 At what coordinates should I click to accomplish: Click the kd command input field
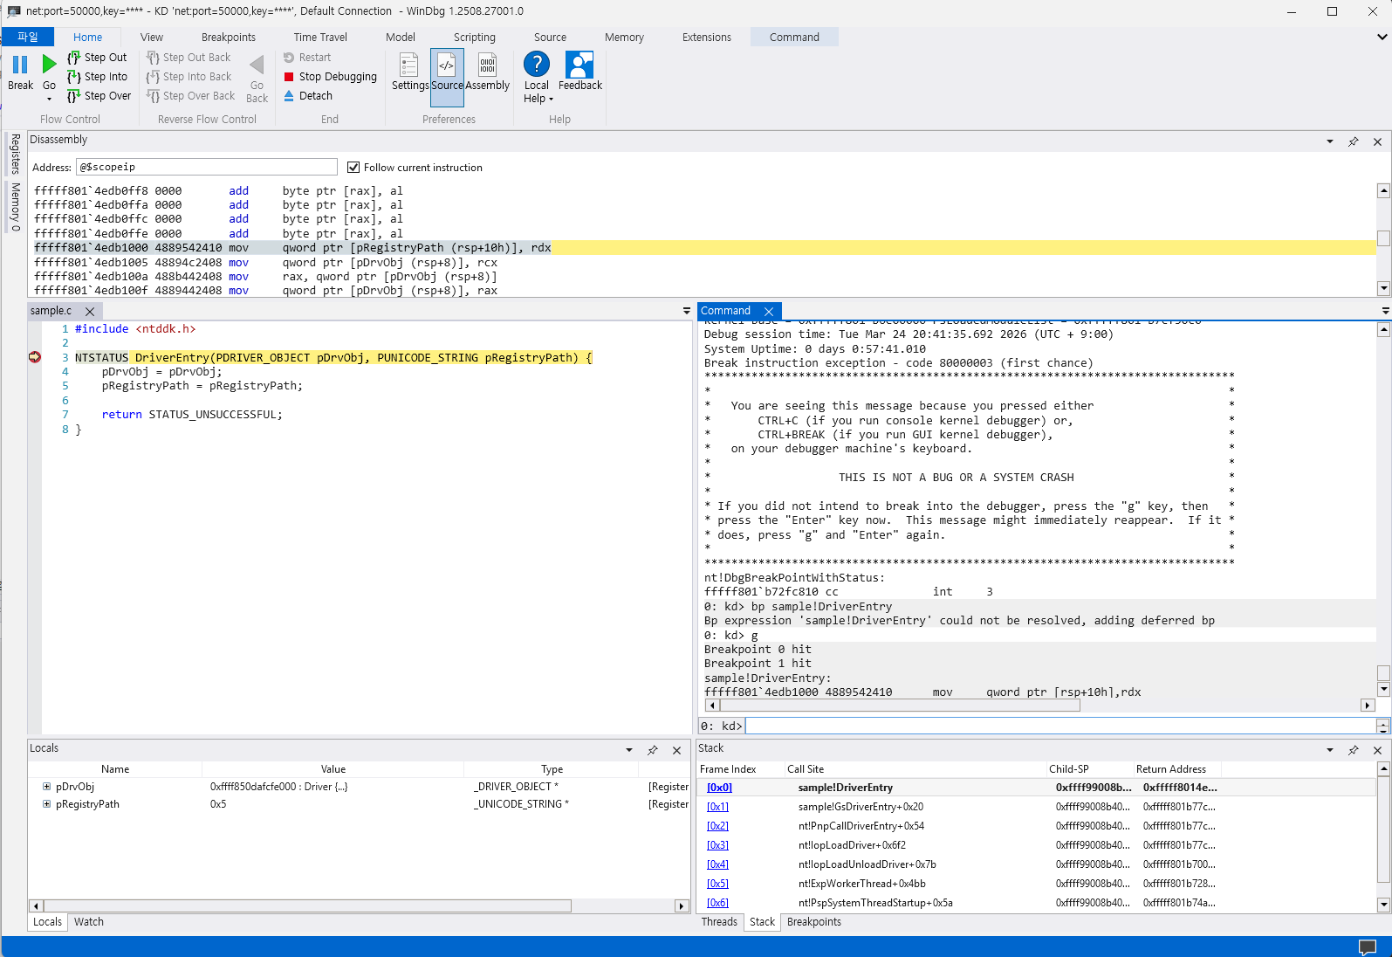click(x=1059, y=726)
